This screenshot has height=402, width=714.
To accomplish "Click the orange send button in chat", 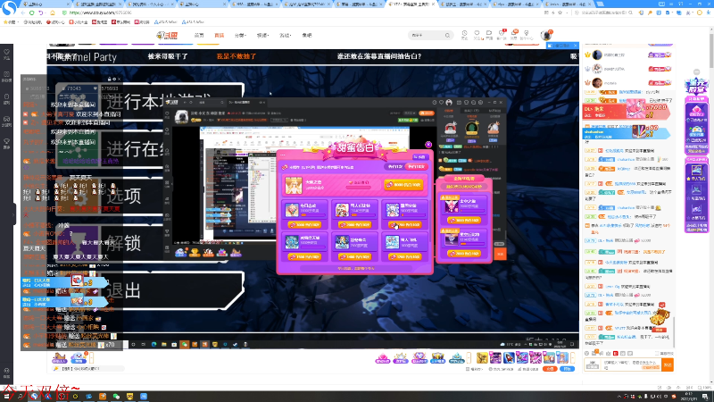I will (668, 364).
